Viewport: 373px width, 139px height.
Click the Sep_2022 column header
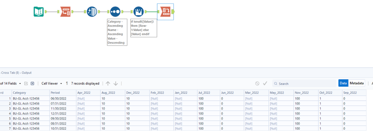pyautogui.click(x=354, y=93)
